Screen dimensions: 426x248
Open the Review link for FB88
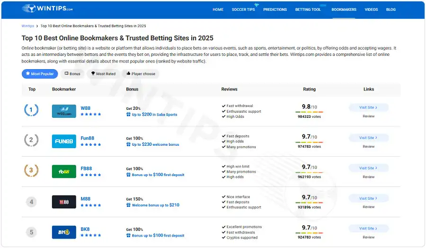[x=368, y=177]
